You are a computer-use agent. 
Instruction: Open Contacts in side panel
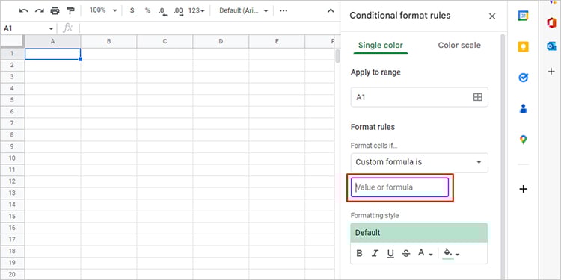pyautogui.click(x=523, y=108)
